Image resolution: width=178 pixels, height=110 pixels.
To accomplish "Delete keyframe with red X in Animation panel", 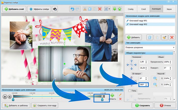I will 172,37.
